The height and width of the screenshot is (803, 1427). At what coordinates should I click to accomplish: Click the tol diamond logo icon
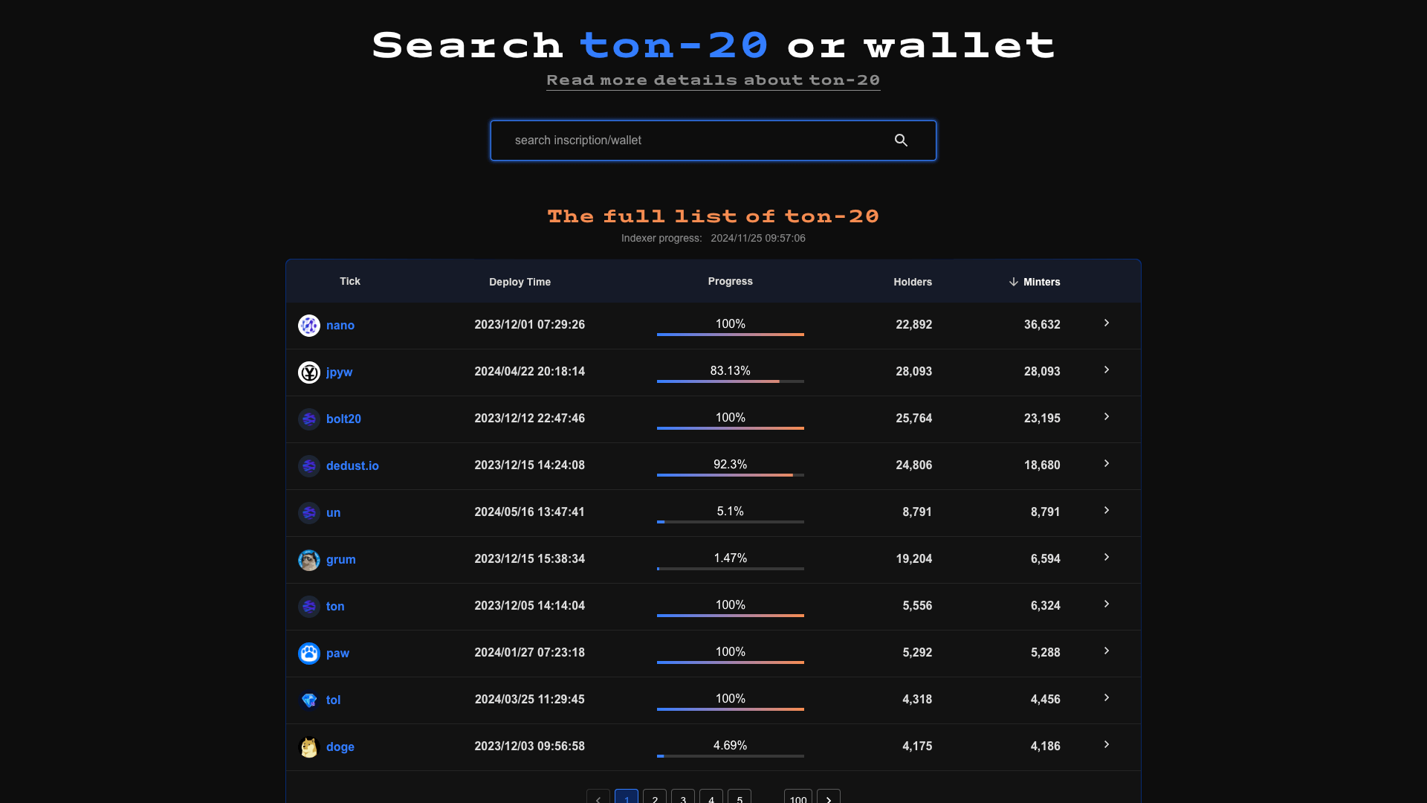pyautogui.click(x=309, y=700)
